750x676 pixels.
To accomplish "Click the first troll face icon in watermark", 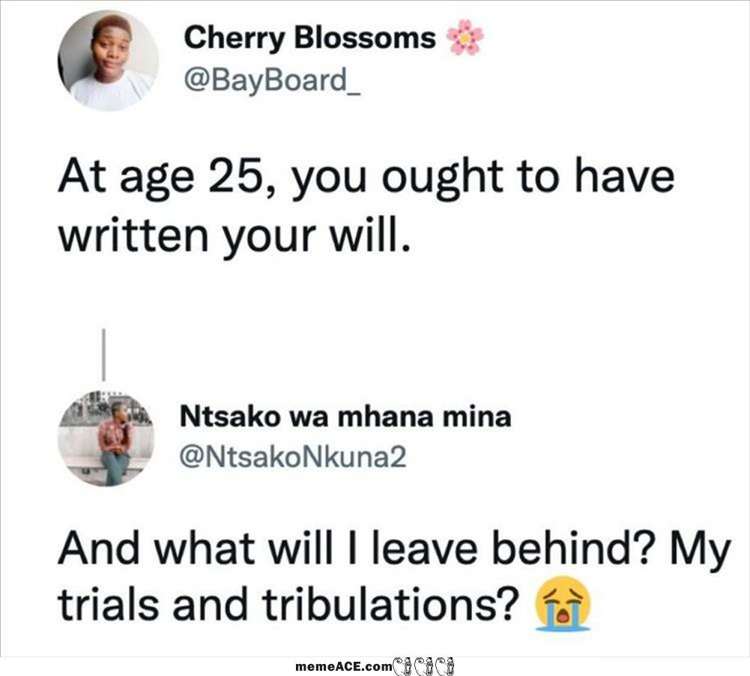I will point(402,666).
